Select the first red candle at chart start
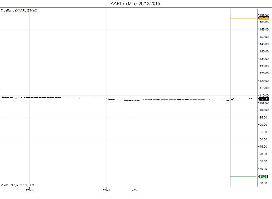Screen dimensions: 272x199 point(2,97)
